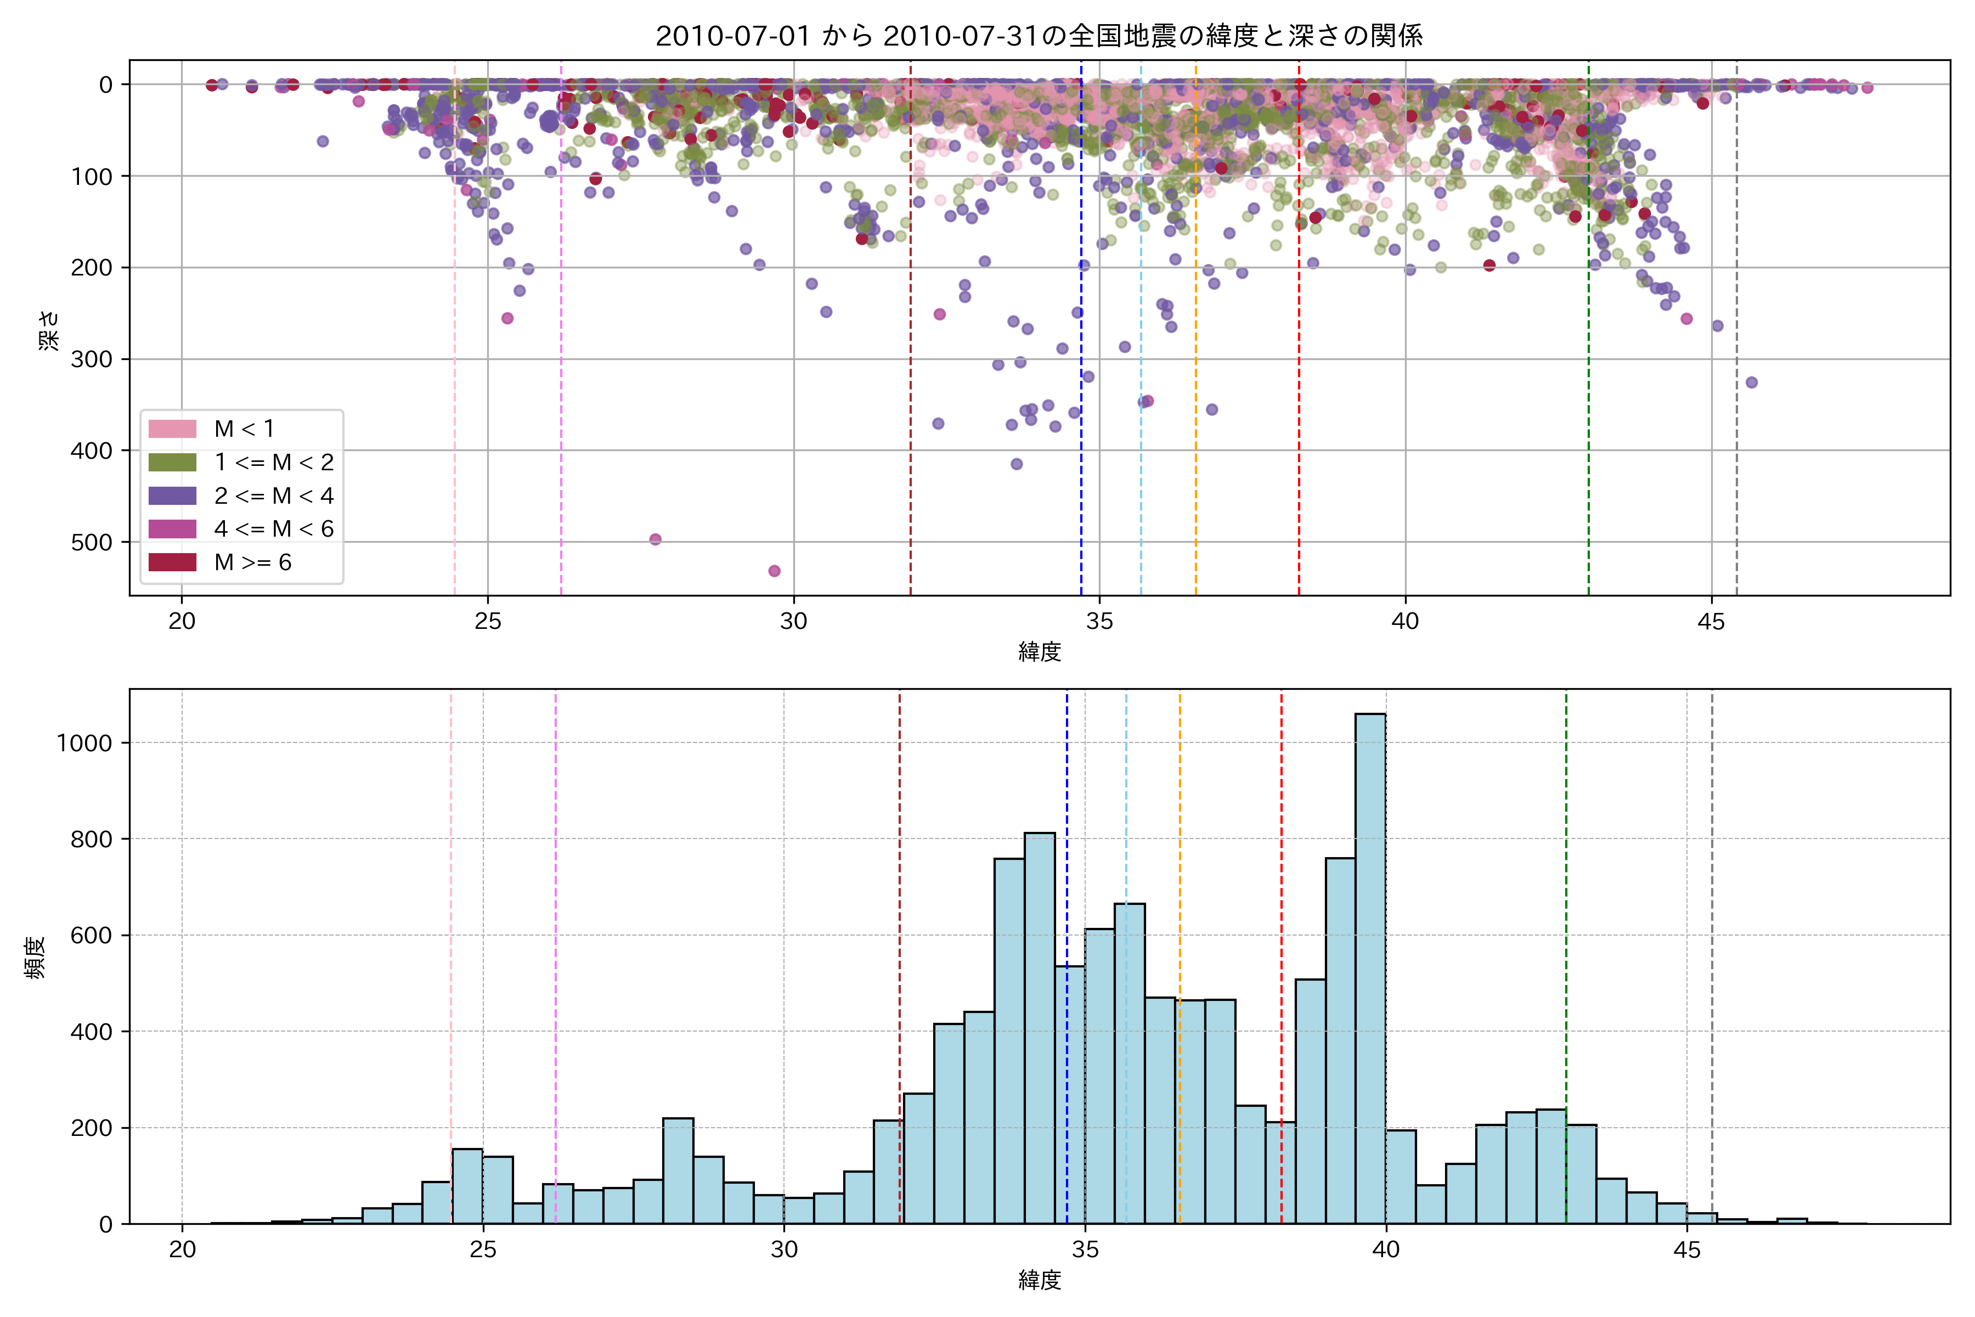Click the 緯度 label under the histogram
Screen dimensions: 1975x1317
1040,1280
